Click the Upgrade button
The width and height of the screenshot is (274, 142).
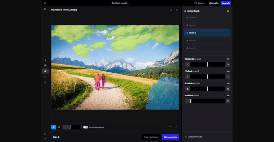(226, 3)
